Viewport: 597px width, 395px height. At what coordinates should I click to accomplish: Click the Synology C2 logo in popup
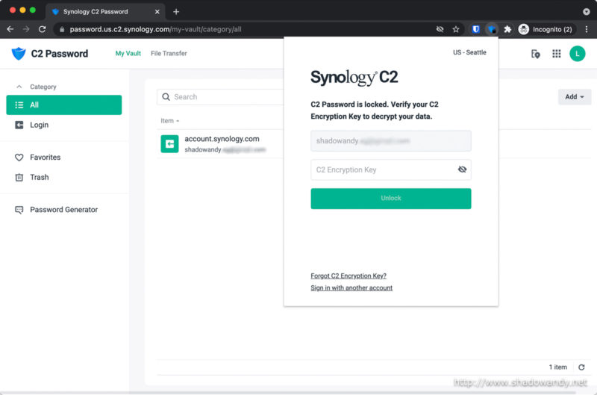[x=354, y=78]
